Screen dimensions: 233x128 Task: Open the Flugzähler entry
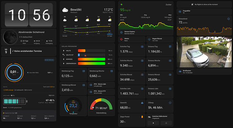[204, 12]
